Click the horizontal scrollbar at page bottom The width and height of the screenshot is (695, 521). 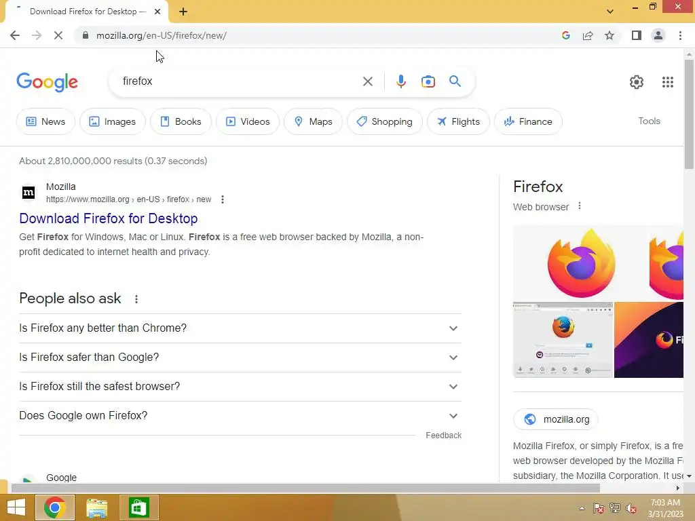[x=305, y=488]
